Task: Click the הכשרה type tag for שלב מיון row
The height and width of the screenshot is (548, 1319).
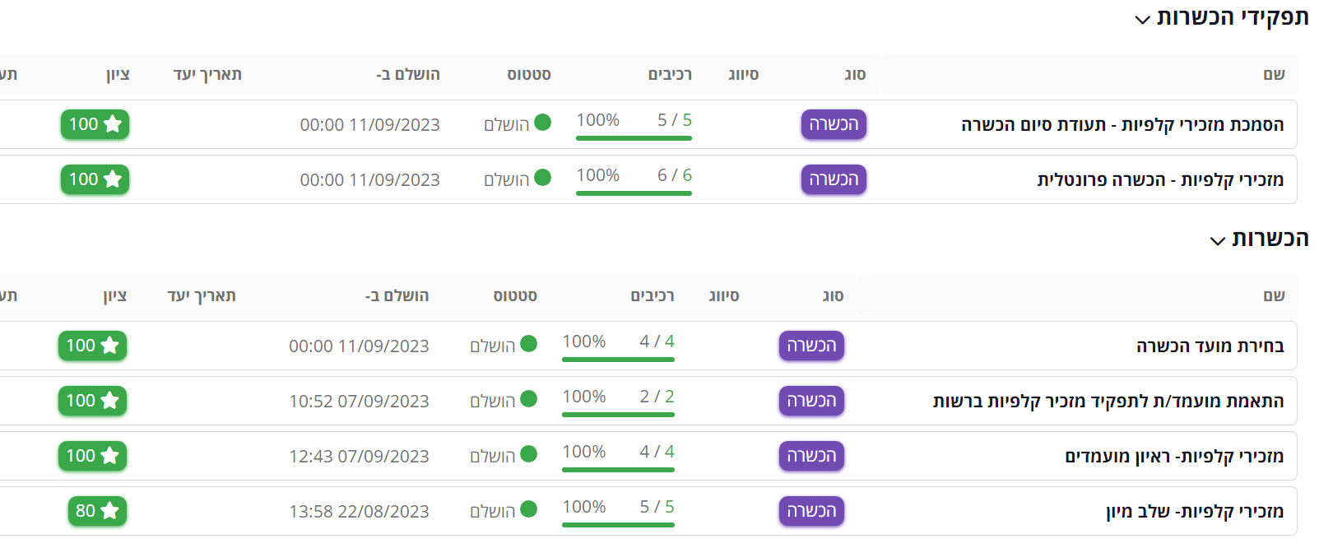Action: tap(811, 511)
